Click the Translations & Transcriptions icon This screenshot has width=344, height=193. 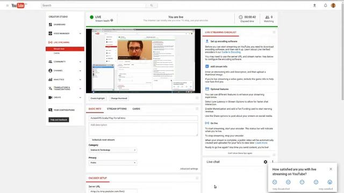(x=50, y=88)
